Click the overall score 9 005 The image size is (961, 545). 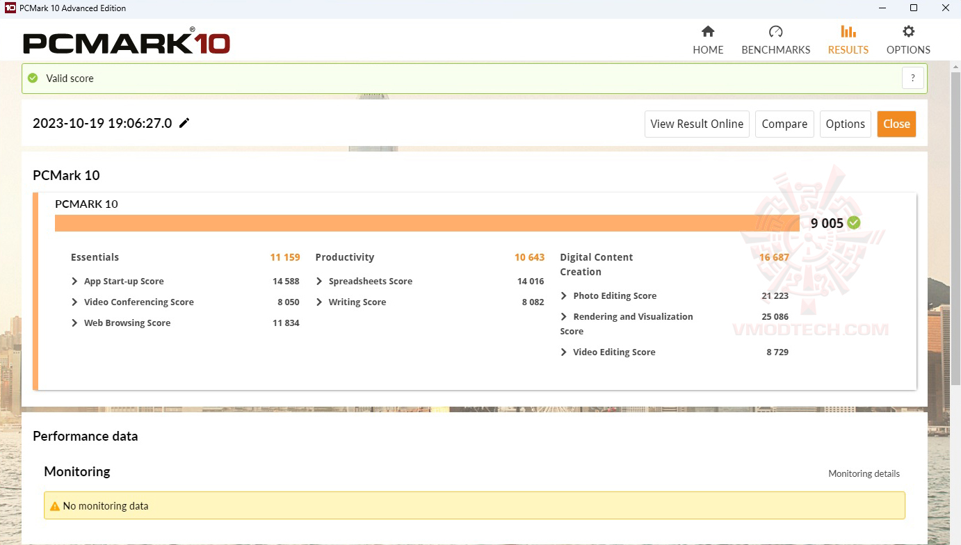(827, 223)
